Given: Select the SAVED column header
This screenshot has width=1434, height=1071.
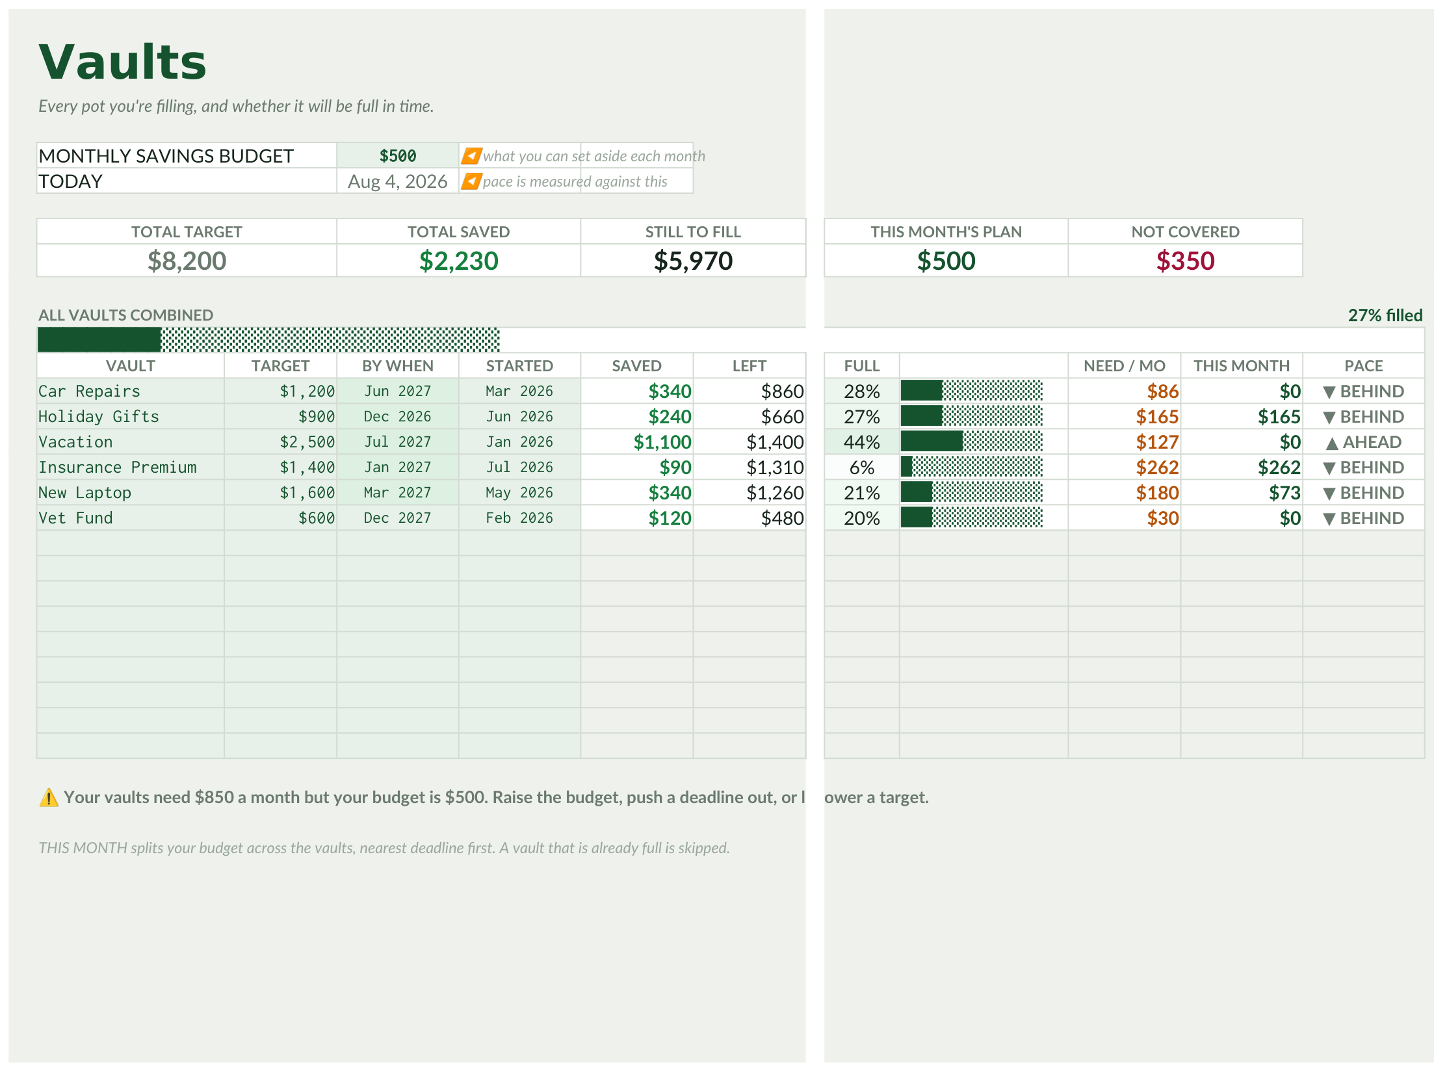Looking at the screenshot, I should [x=636, y=365].
